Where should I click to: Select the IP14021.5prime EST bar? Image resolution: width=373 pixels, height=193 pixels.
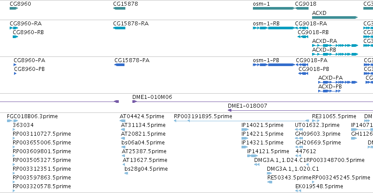pos(245,130)
